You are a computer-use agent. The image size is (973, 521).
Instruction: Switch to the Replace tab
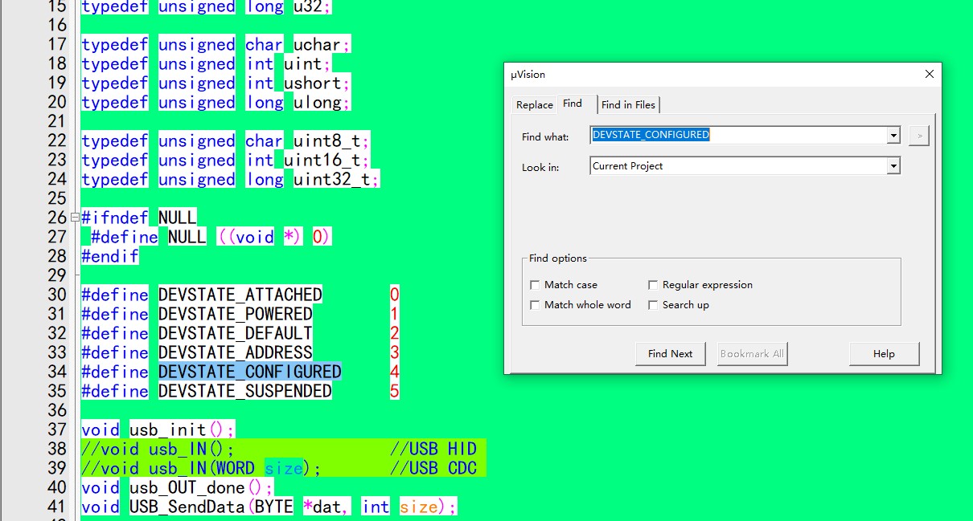(534, 104)
